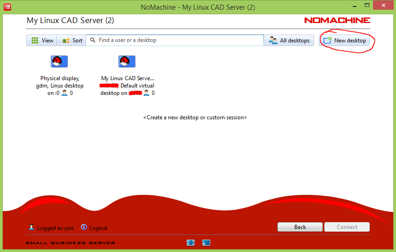Screen dimensions: 396x252
Task: Maximize the NoMachine window
Action: (367, 6)
